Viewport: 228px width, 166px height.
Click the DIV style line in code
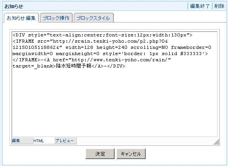coord(103,35)
